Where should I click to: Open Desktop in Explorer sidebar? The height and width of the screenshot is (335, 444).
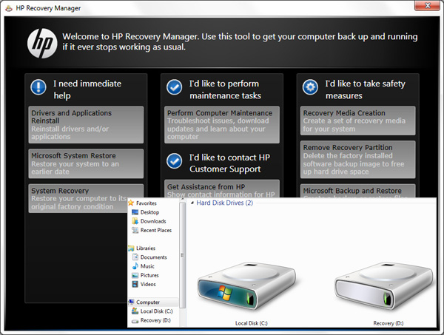tap(149, 212)
